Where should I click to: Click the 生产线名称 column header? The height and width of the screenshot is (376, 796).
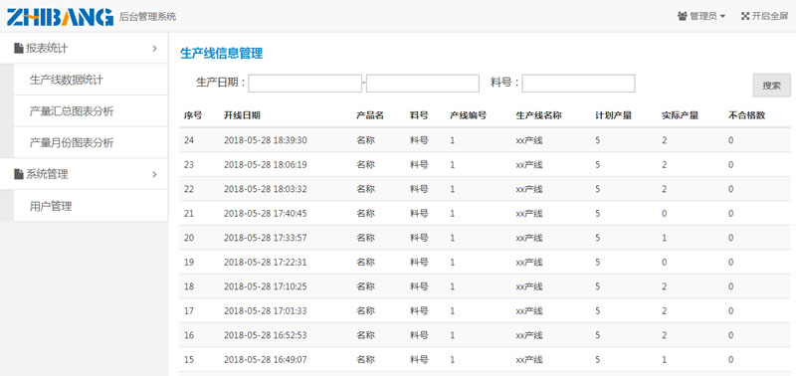[538, 115]
